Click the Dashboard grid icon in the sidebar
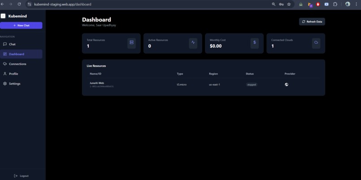 click(x=5, y=54)
